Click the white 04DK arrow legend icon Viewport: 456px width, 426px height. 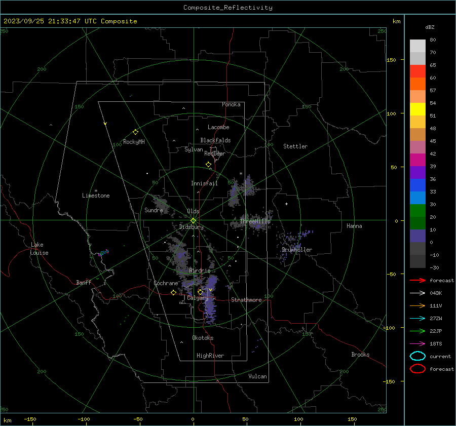pyautogui.click(x=417, y=293)
